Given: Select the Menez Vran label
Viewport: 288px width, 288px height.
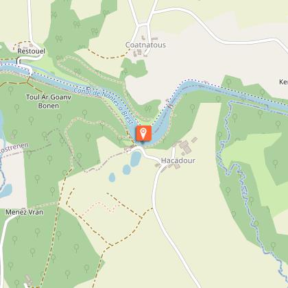Looking at the screenshot, I should pyautogui.click(x=25, y=212).
